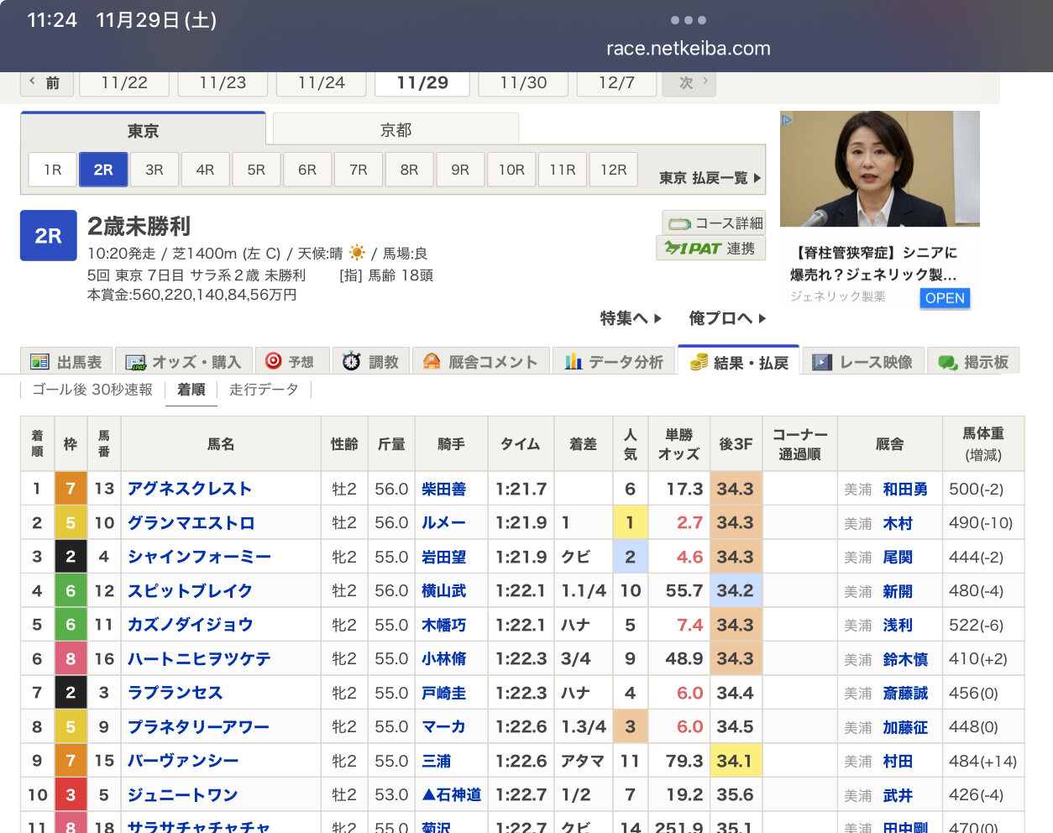
Task: Open コース詳細 course details
Action: tap(715, 223)
